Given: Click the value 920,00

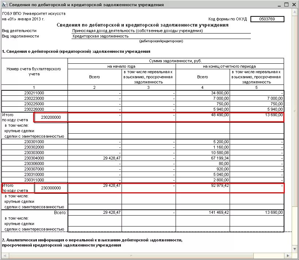Looking at the screenshot, I should point(223,169).
